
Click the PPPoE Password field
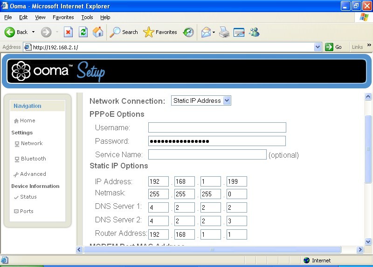(217, 141)
